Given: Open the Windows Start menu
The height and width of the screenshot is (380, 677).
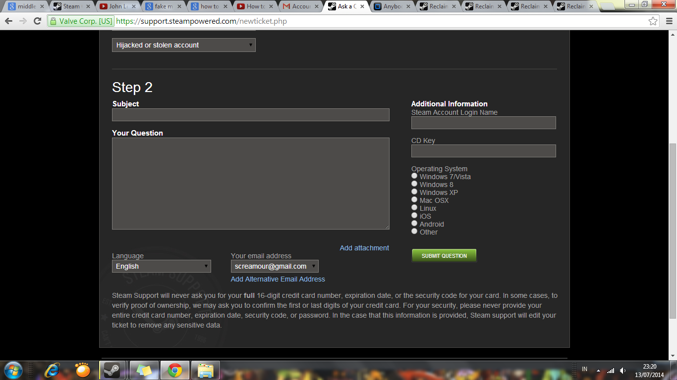Looking at the screenshot, I should pyautogui.click(x=13, y=370).
